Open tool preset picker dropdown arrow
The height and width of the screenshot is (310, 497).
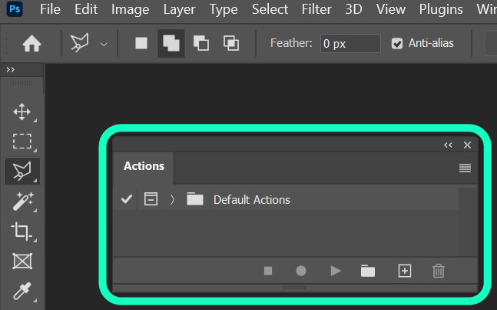pos(104,44)
